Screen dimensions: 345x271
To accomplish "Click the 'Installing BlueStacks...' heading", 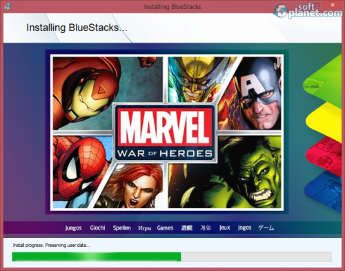I will pyautogui.click(x=77, y=28).
